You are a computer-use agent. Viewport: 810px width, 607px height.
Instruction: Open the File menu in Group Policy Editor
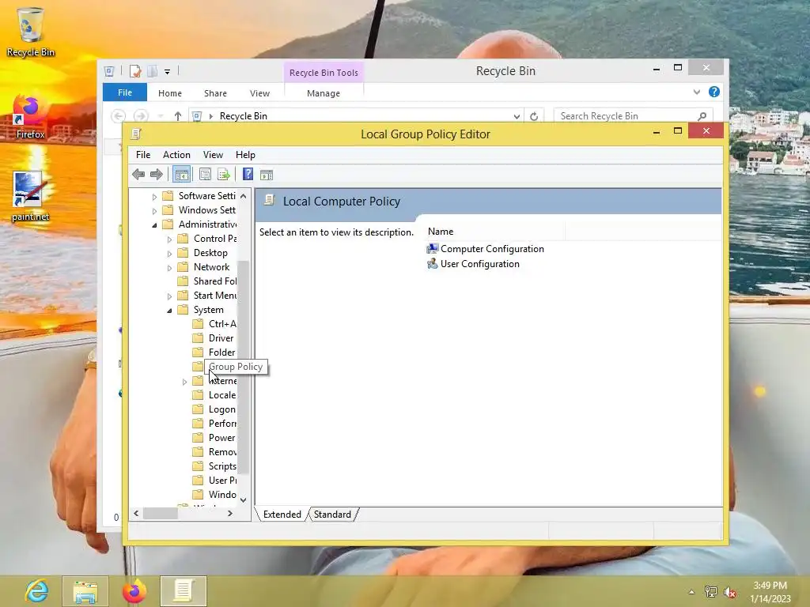pyautogui.click(x=143, y=155)
